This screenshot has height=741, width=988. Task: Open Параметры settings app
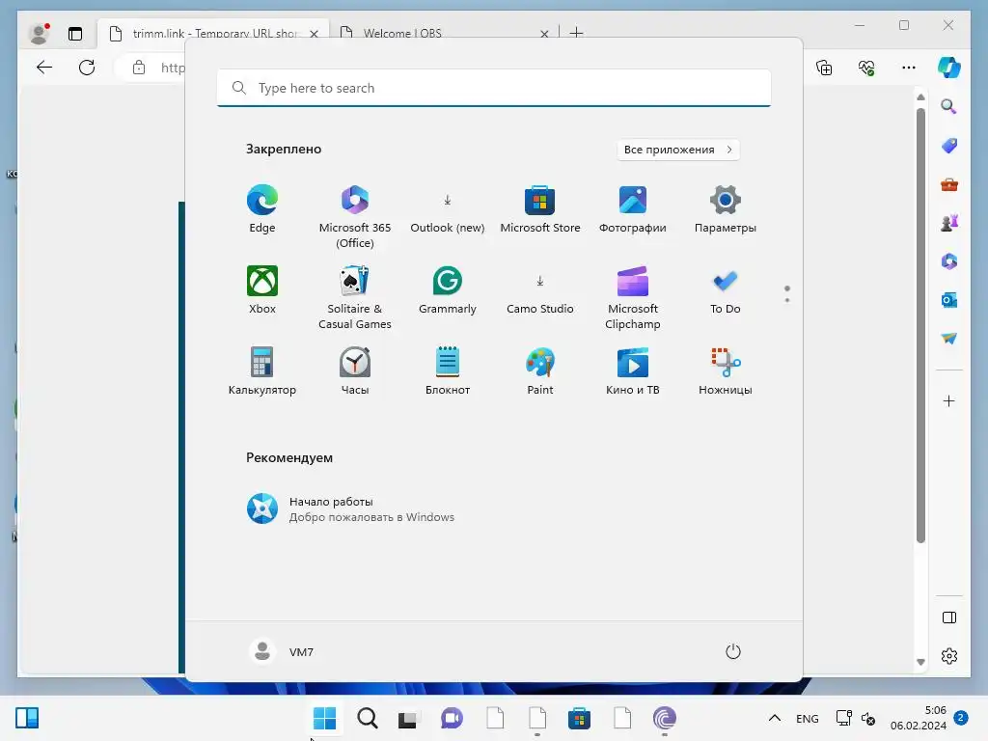(x=726, y=209)
